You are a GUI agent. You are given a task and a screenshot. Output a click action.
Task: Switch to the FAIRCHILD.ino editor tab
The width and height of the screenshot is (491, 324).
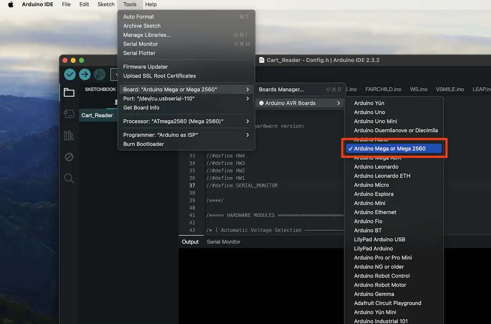pos(383,90)
